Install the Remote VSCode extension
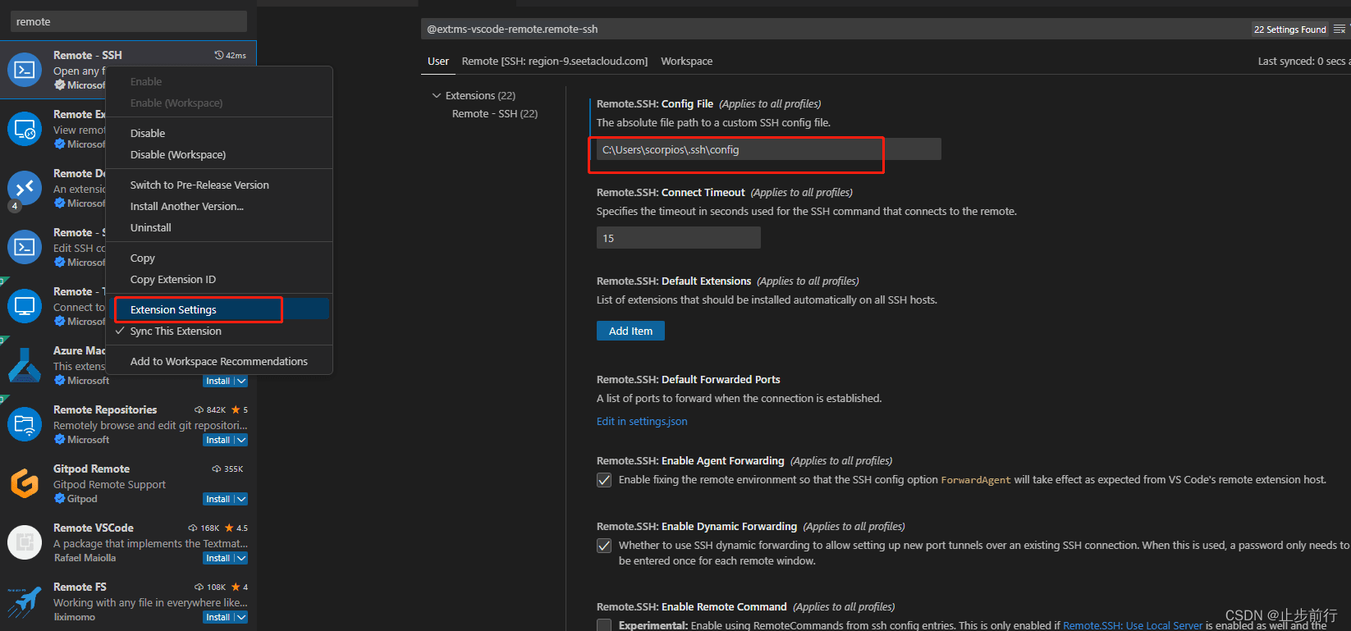Viewport: 1351px width, 631px height. (218, 558)
